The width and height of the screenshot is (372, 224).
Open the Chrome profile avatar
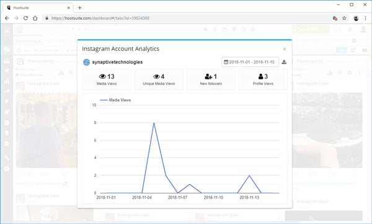(356, 18)
